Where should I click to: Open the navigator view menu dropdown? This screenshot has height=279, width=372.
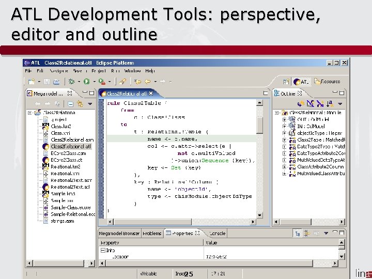pyautogui.click(x=90, y=104)
